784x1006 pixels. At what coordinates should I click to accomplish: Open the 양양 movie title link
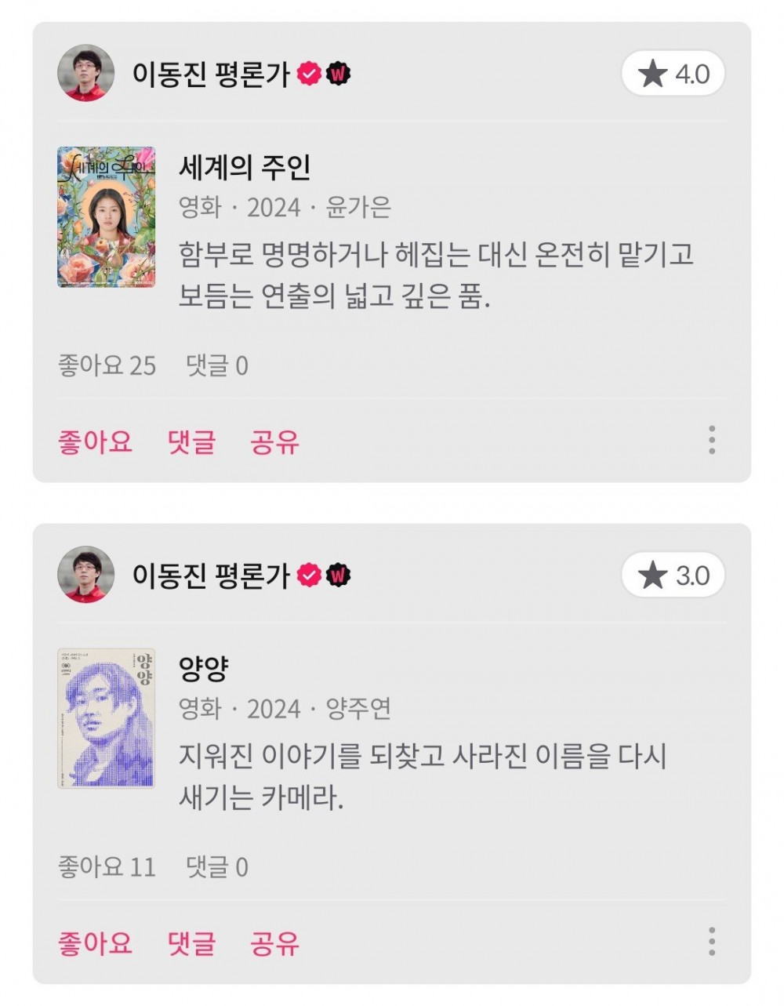204,668
